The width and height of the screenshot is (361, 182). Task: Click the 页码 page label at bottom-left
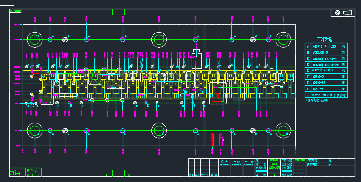click(x=15, y=172)
